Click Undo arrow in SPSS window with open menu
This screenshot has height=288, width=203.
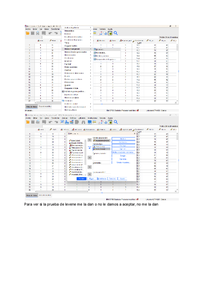coord(50,33)
